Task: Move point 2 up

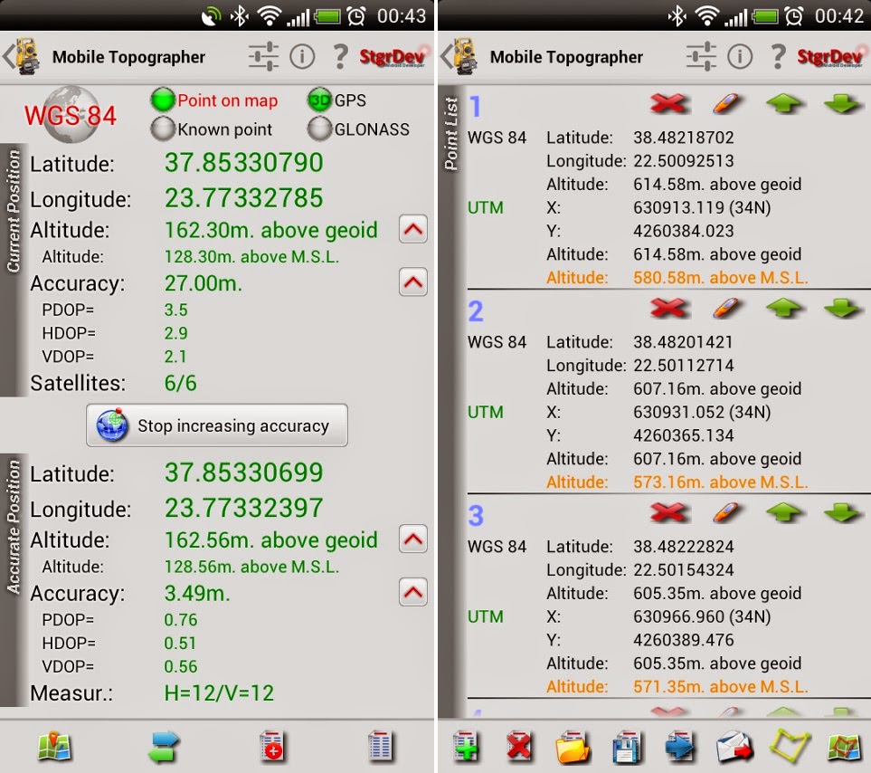Action: click(784, 308)
